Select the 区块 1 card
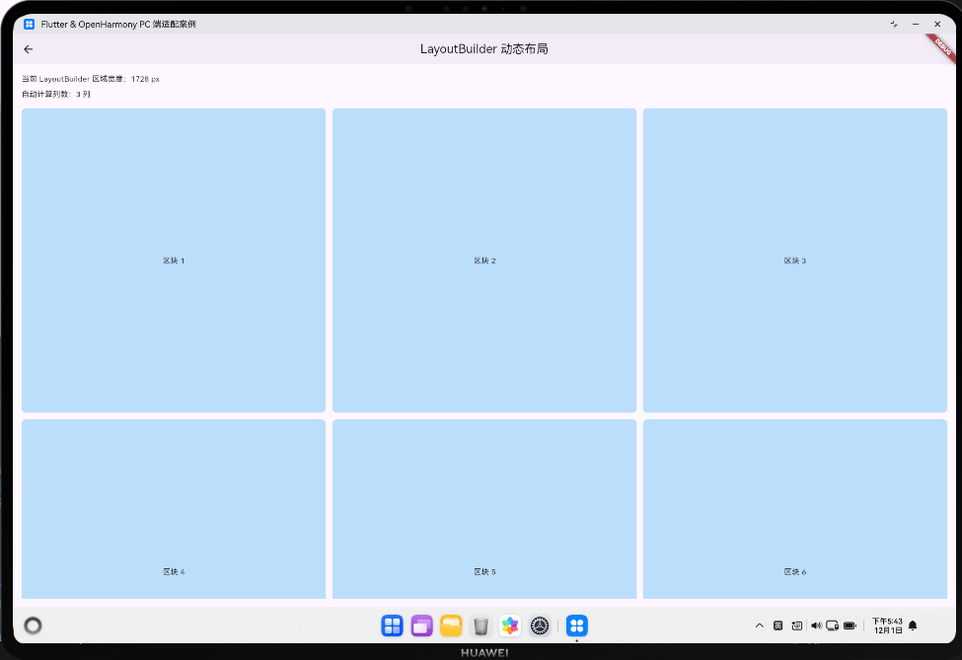Viewport: 962px width, 660px height. tap(174, 260)
